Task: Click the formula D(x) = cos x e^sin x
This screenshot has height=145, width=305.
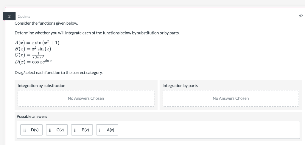Action: click(x=33, y=62)
